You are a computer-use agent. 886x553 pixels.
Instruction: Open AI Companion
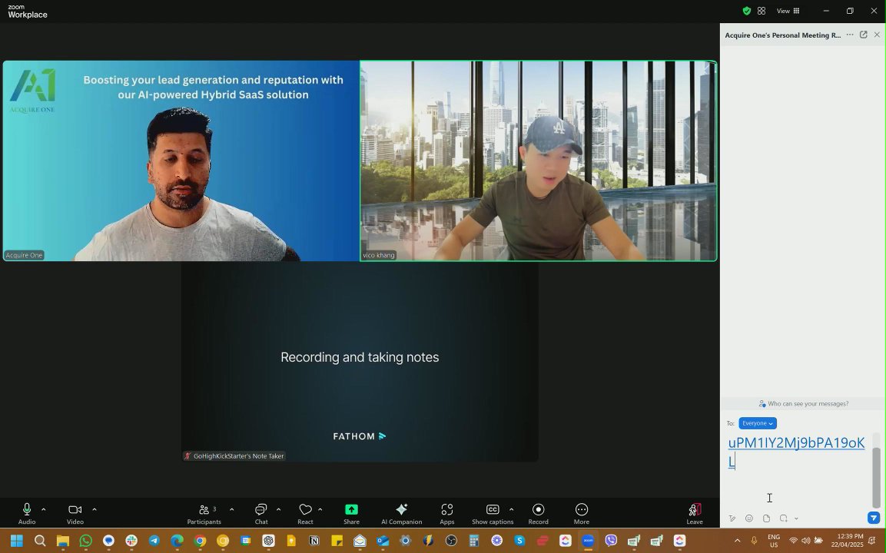coord(402,514)
